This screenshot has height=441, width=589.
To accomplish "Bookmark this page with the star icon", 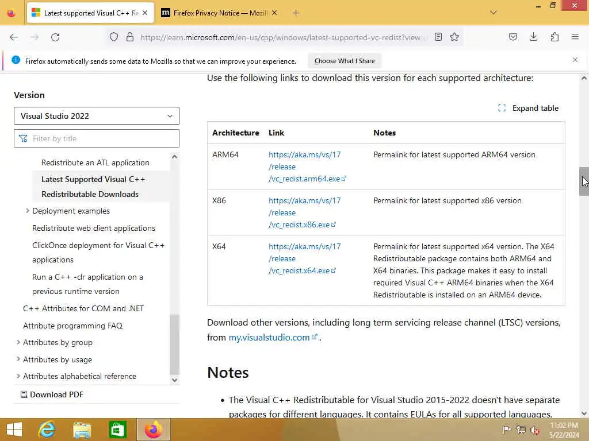I will click(454, 37).
